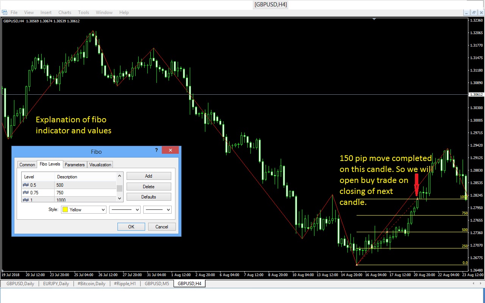
Task: Click the chart shift triangle marker
Action: pos(374,19)
